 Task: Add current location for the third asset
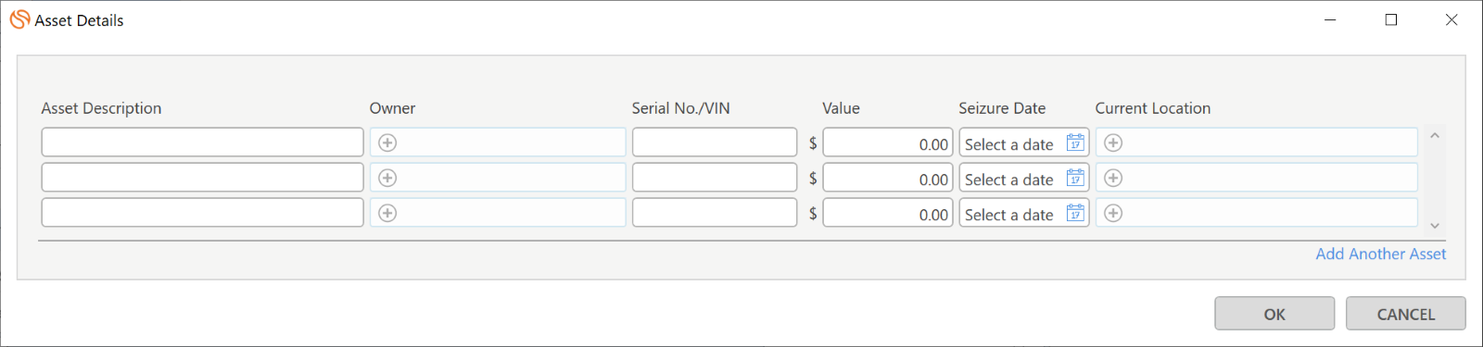(1113, 213)
